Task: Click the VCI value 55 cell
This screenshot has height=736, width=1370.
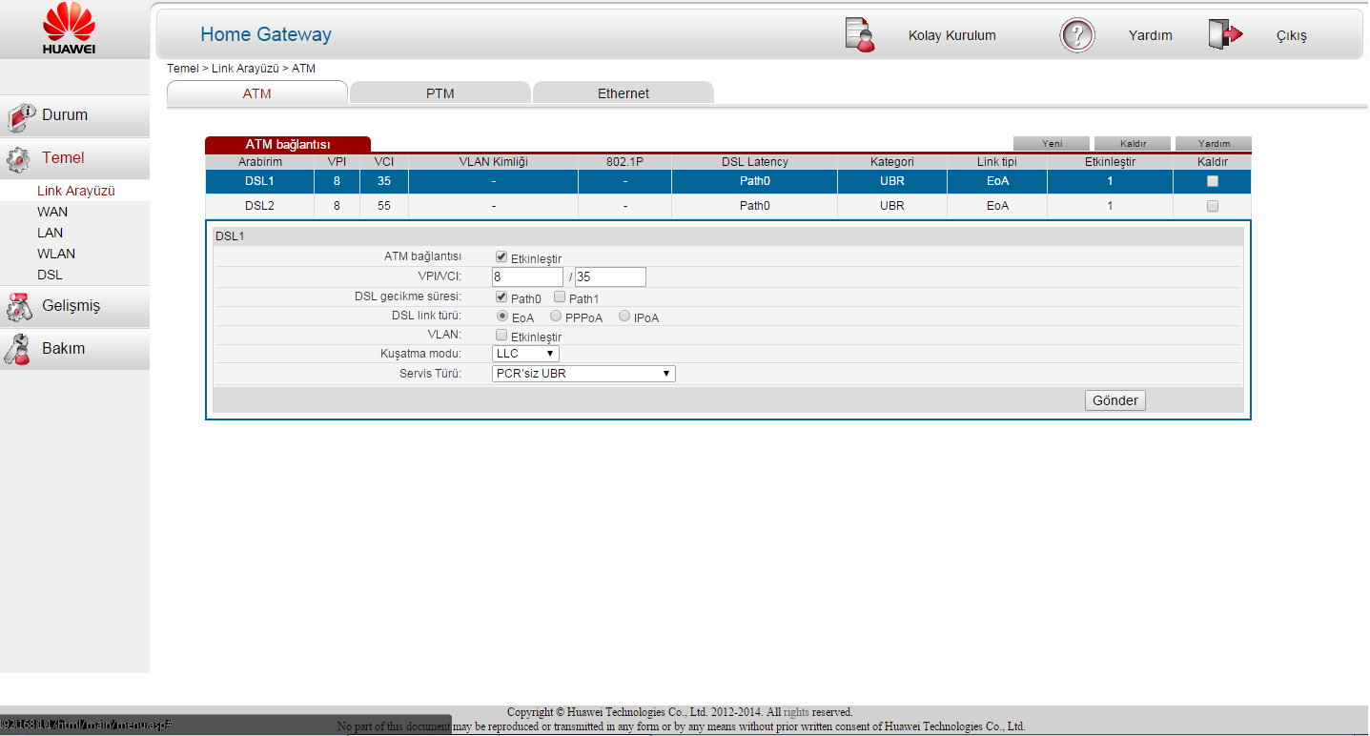Action: [x=384, y=206]
